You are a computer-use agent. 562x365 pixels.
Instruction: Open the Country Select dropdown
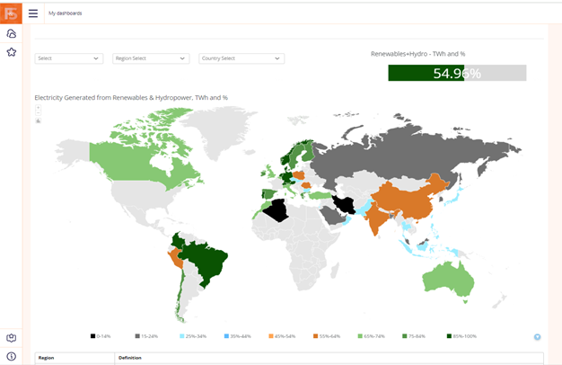[x=241, y=58]
